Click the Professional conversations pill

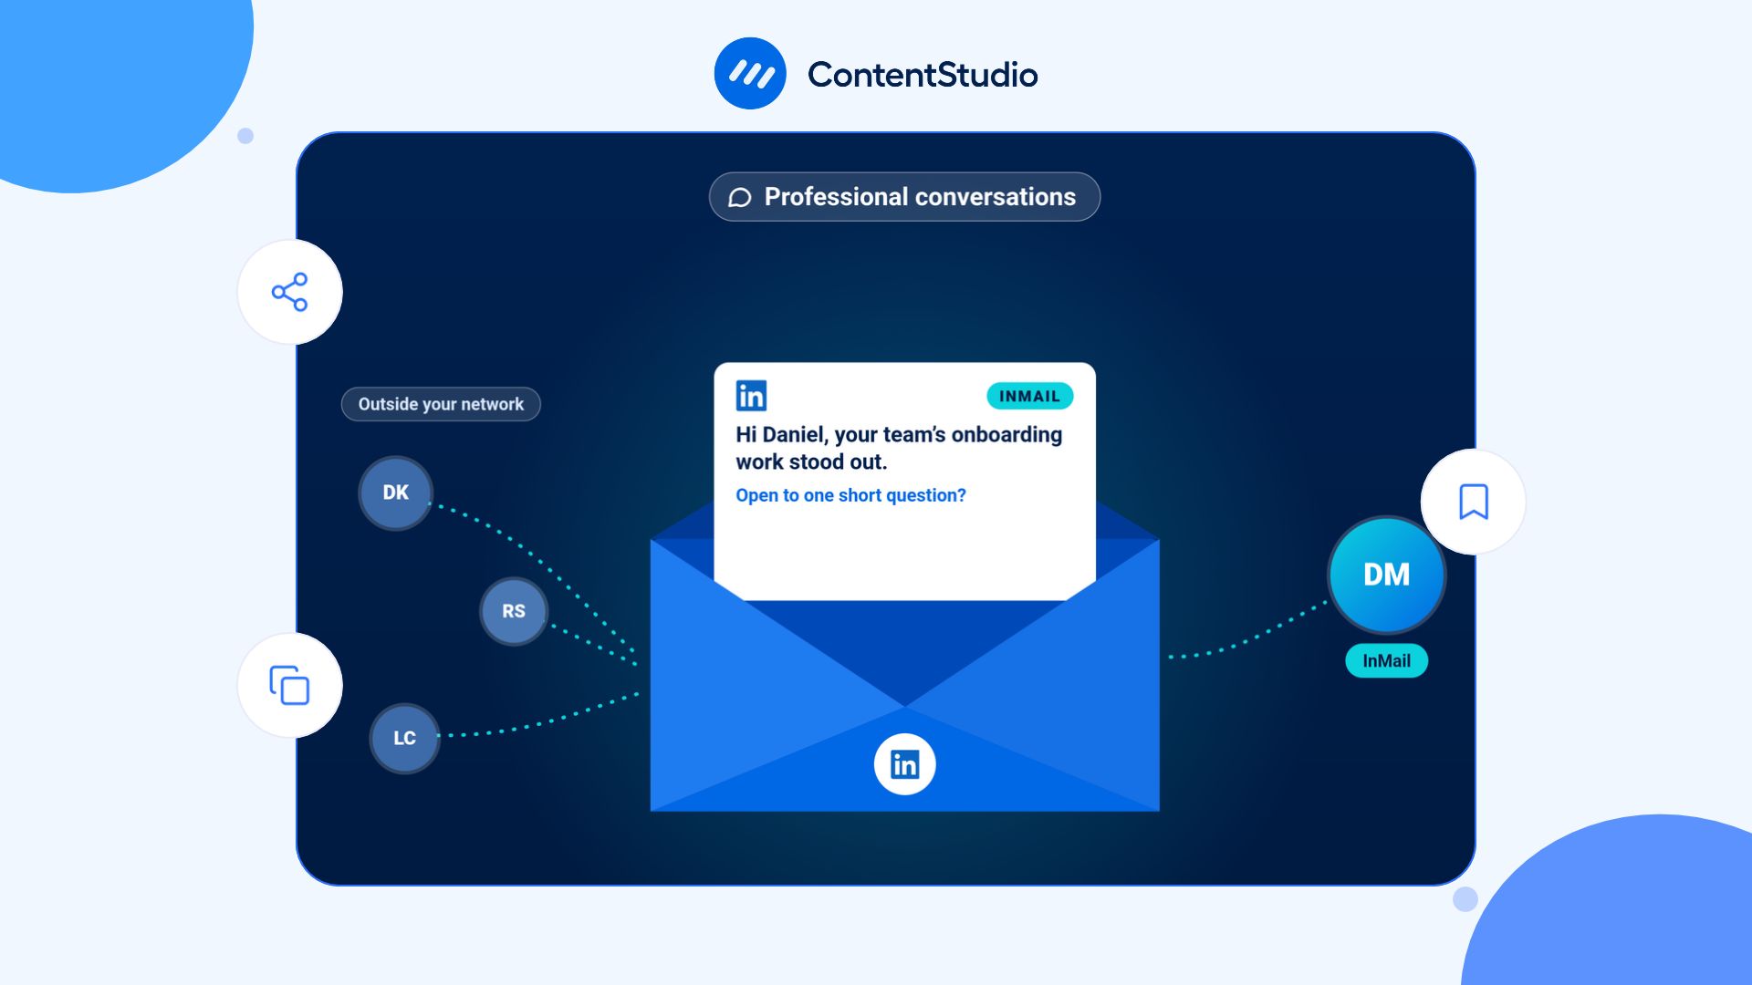(904, 197)
